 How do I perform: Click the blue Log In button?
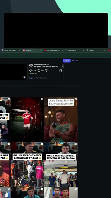click(67, 61)
